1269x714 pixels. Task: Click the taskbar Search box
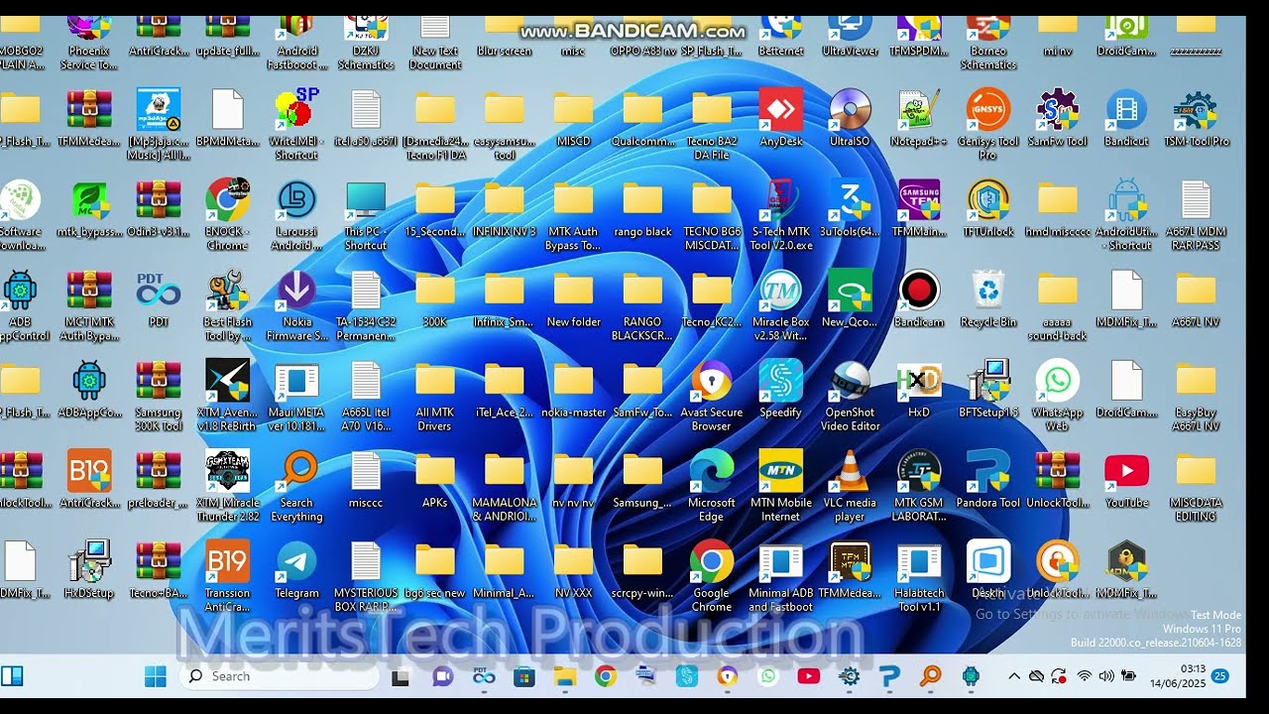[x=280, y=676]
